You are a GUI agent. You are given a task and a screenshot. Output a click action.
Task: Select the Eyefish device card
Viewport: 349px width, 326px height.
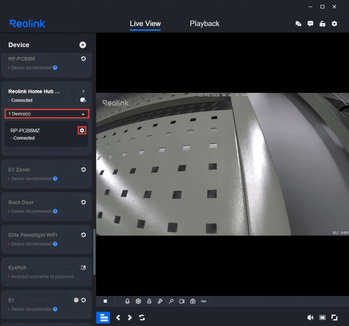click(x=47, y=272)
